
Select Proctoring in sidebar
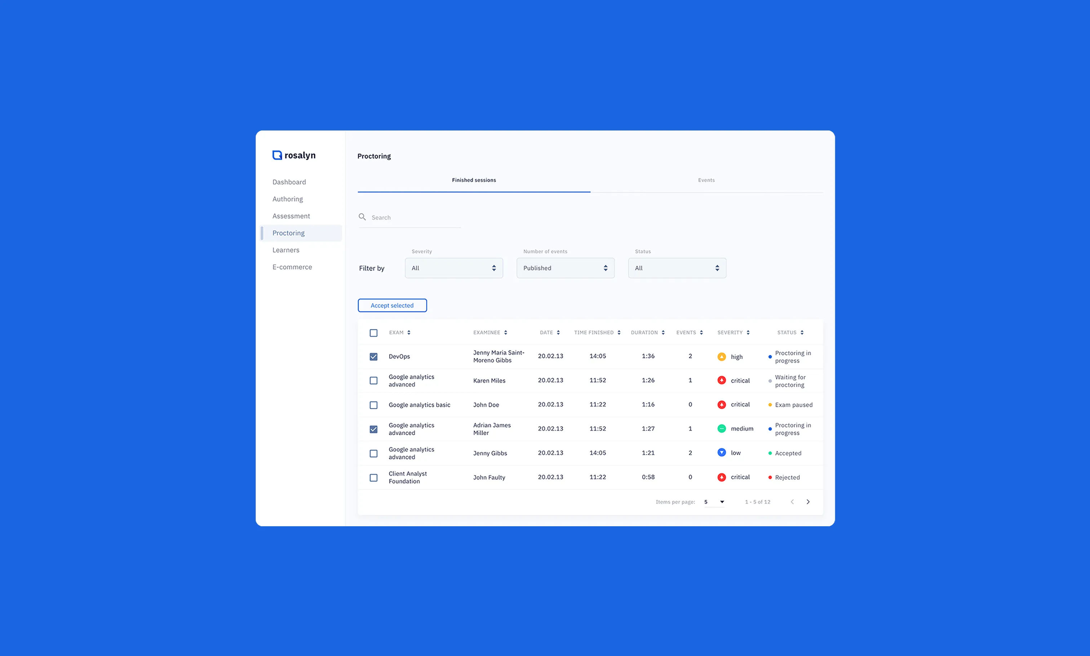301,233
